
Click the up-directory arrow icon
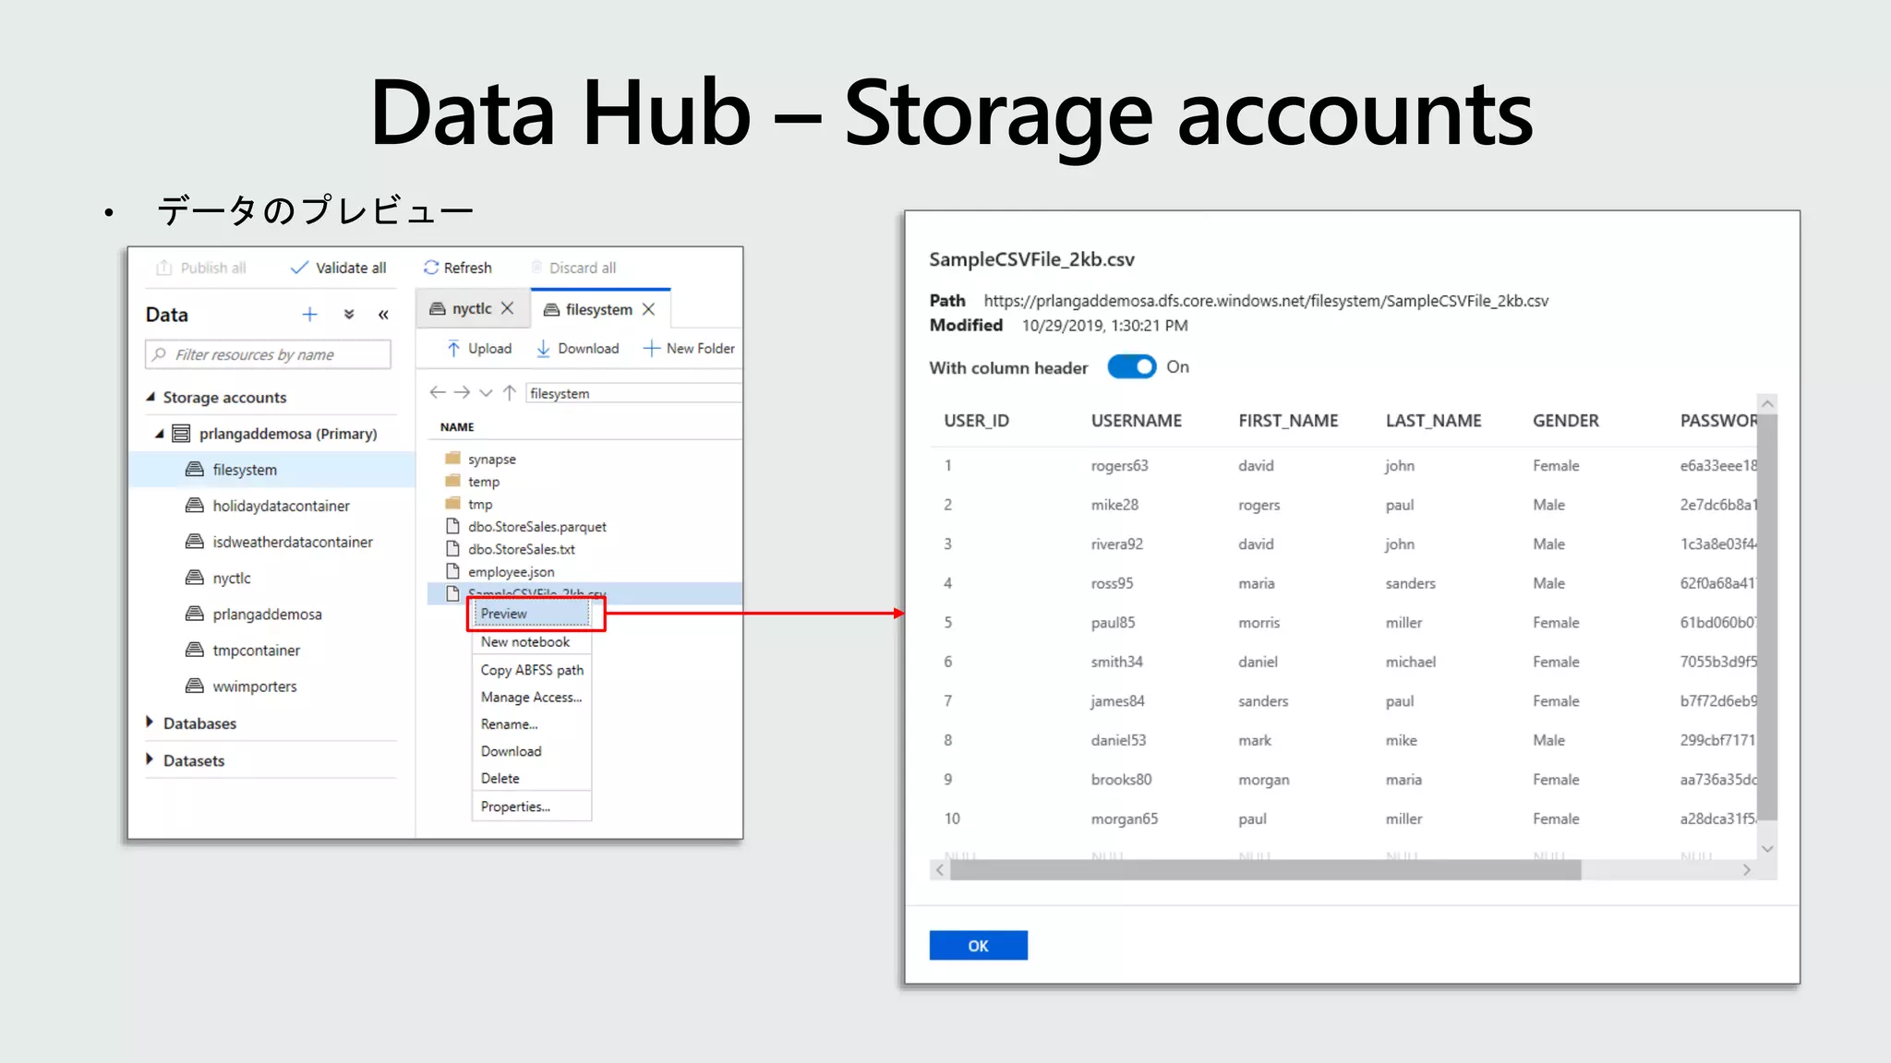(509, 393)
